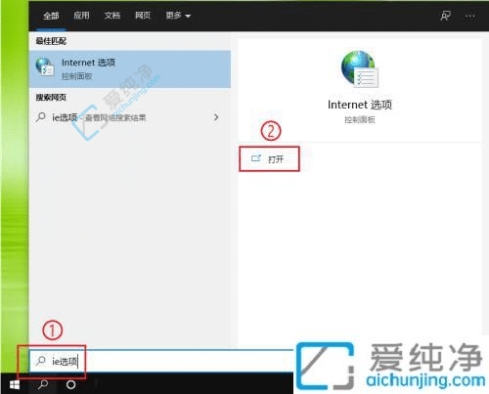489x394 pixels.
Task: Select the Internet 选项 best match result
Action: pyautogui.click(x=130, y=69)
